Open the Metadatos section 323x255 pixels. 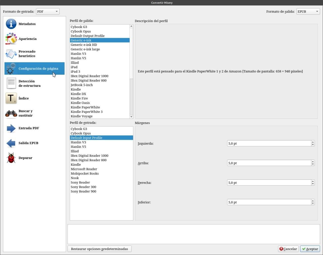35,24
